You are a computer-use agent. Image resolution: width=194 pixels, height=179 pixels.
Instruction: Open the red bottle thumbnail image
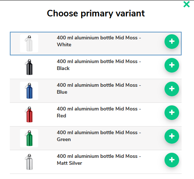[x=29, y=114]
